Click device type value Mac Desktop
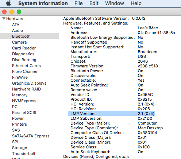 click(150, 128)
